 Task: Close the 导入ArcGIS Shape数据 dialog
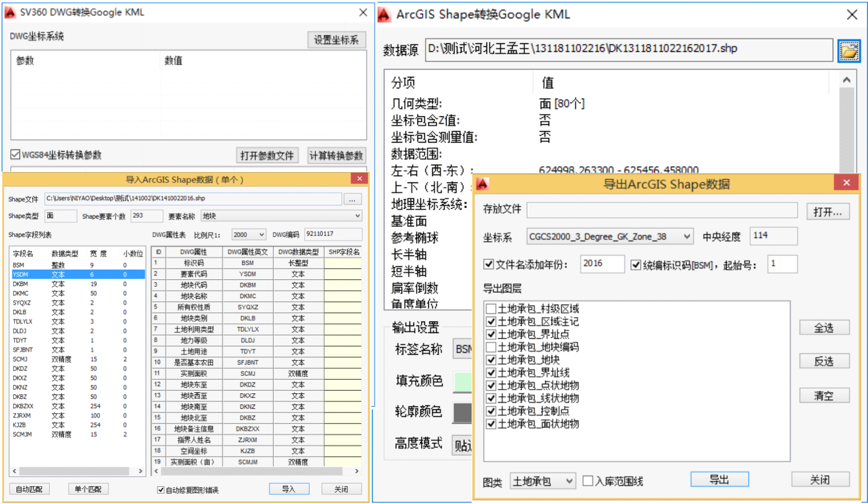359,179
